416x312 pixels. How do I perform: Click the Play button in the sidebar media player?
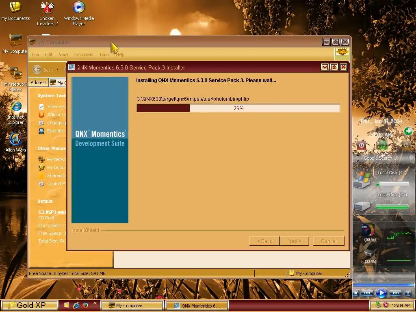[381, 293]
